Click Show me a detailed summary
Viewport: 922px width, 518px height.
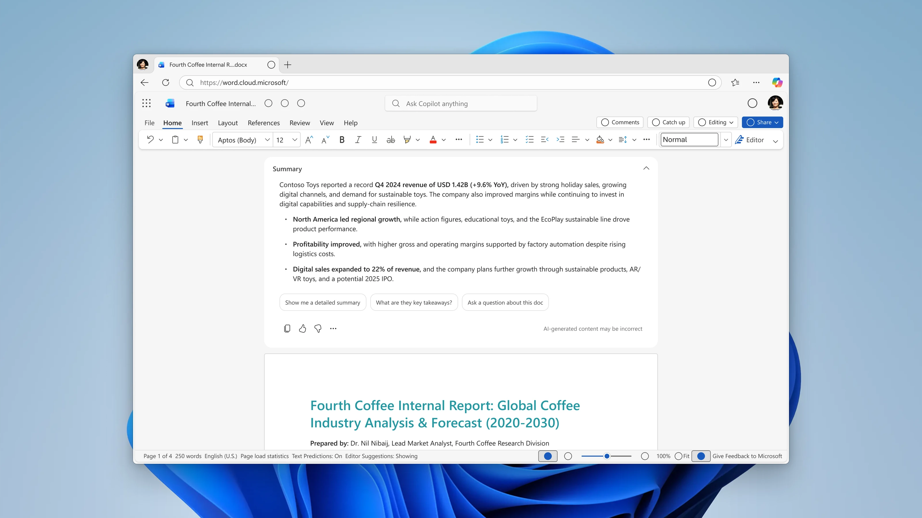[x=322, y=302]
